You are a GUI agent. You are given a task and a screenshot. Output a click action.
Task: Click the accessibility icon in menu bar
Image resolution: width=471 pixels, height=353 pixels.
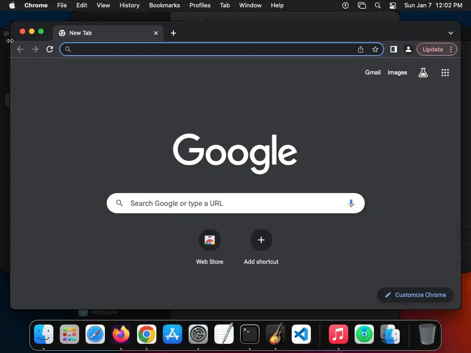click(x=345, y=6)
